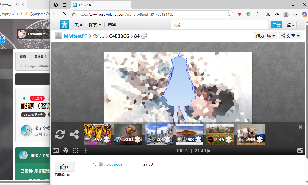
Task: Open the Copilot icon in Edge
Action: (x=305, y=14)
